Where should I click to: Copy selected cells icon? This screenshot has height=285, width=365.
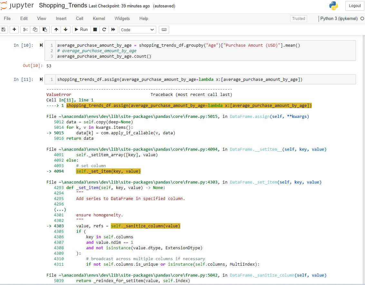tap(35, 30)
